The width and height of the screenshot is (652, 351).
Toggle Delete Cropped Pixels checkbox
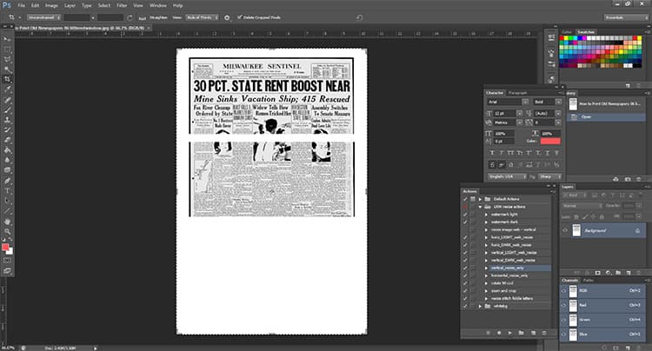click(x=240, y=17)
